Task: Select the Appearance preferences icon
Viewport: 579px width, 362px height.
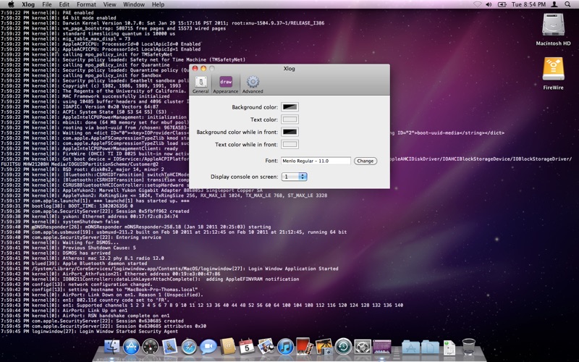Action: pyautogui.click(x=226, y=85)
